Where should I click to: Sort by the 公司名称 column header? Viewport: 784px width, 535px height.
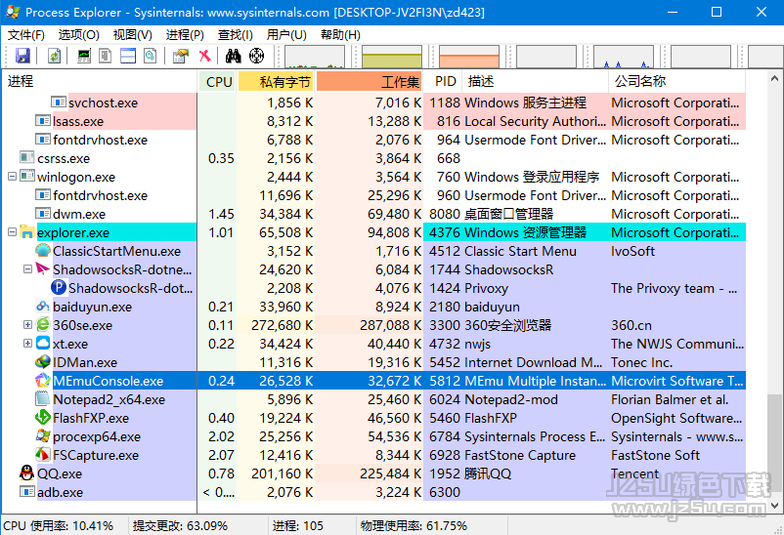pos(677,81)
